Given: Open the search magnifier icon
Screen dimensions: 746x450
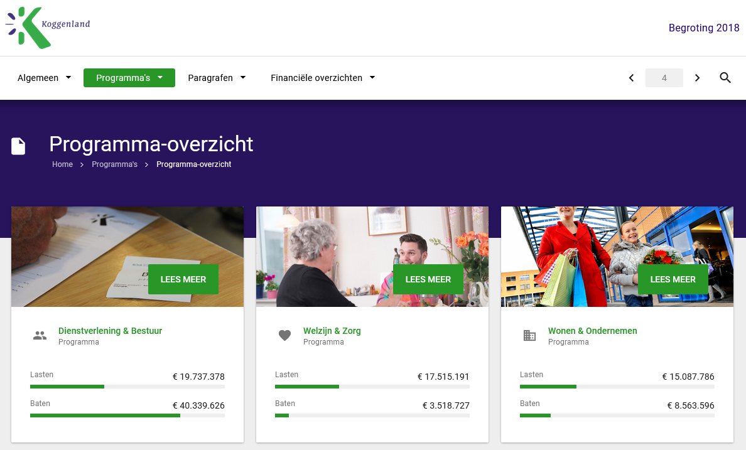Looking at the screenshot, I should coord(725,78).
